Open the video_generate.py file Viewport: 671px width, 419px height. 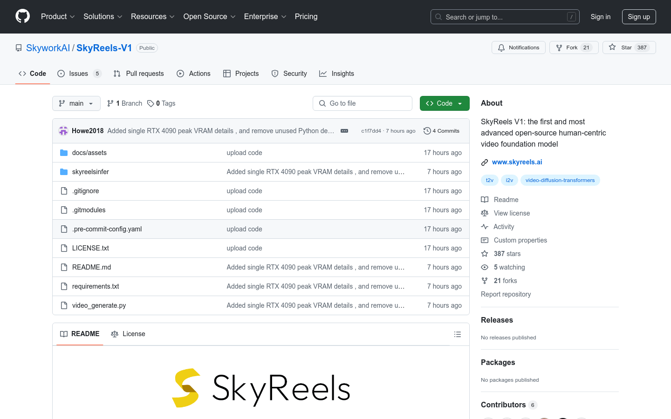(99, 305)
